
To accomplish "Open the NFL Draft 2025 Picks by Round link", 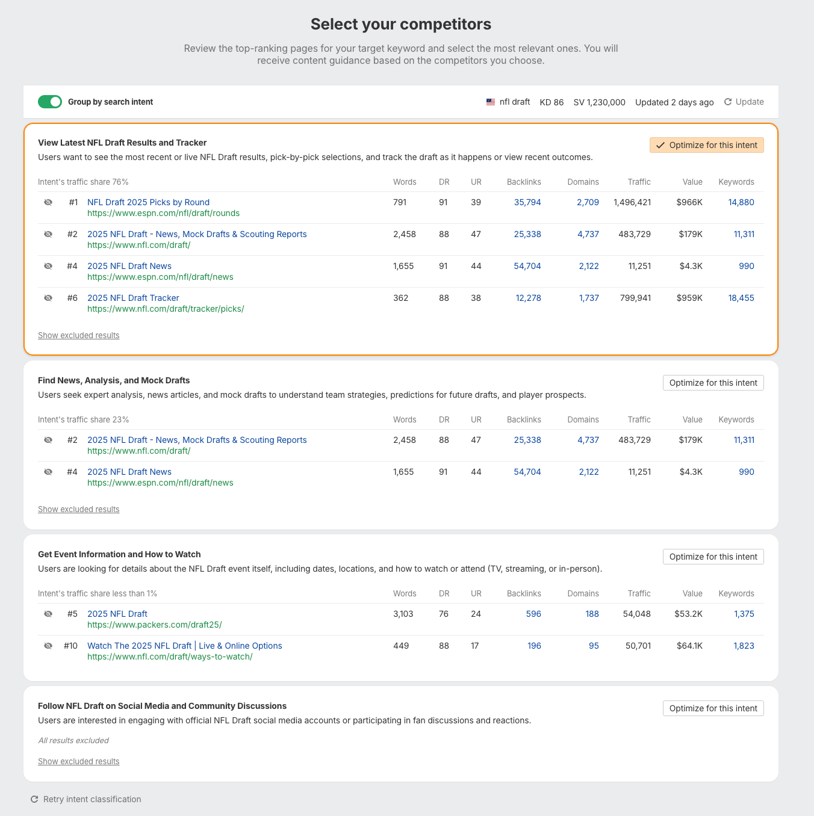I will 148,202.
